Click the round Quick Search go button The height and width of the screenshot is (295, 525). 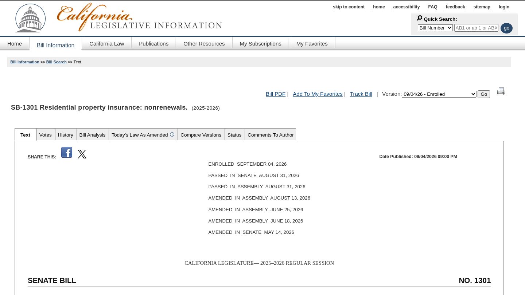pos(506,28)
